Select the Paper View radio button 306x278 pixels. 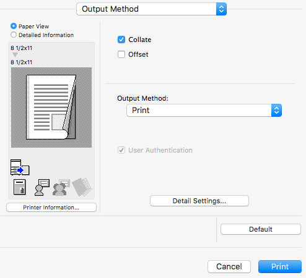point(14,26)
